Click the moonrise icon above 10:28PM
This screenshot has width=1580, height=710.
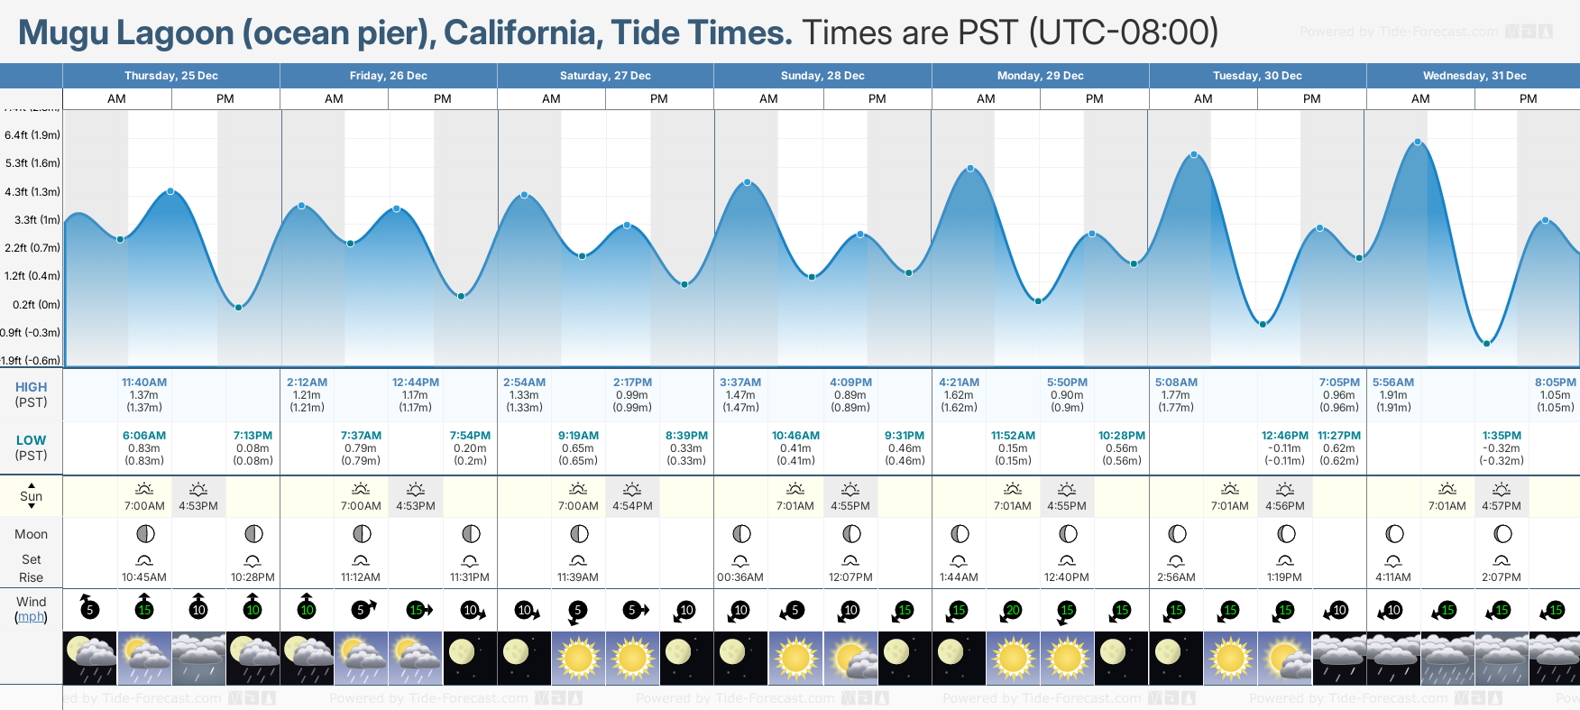(x=253, y=560)
